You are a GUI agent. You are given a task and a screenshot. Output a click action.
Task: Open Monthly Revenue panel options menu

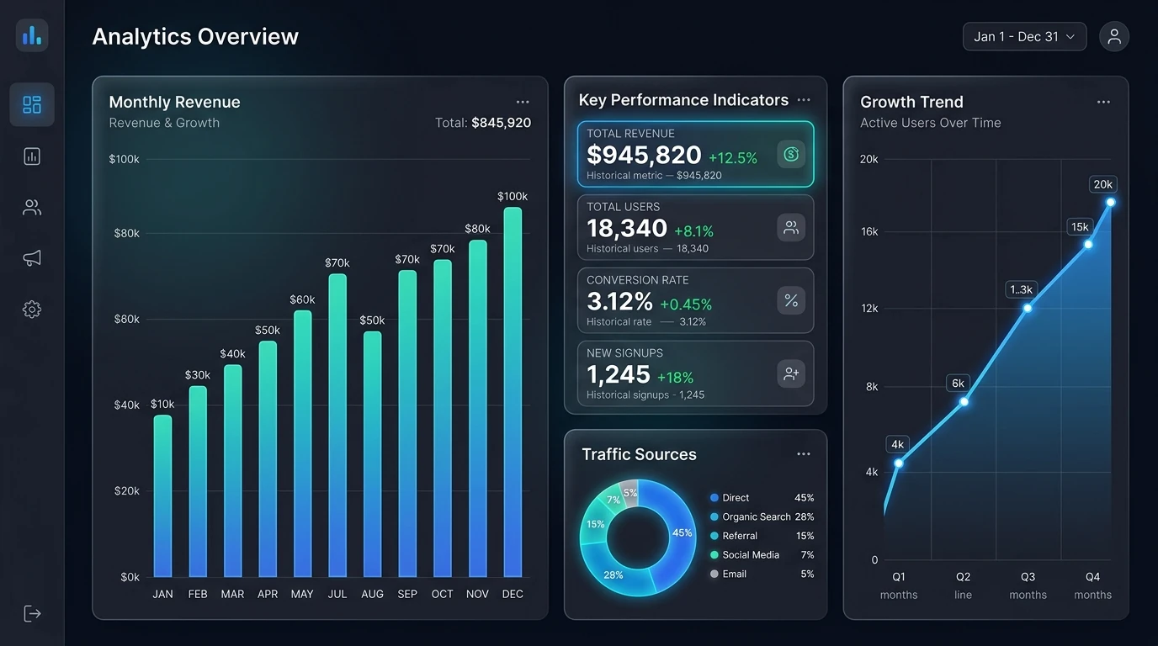523,102
